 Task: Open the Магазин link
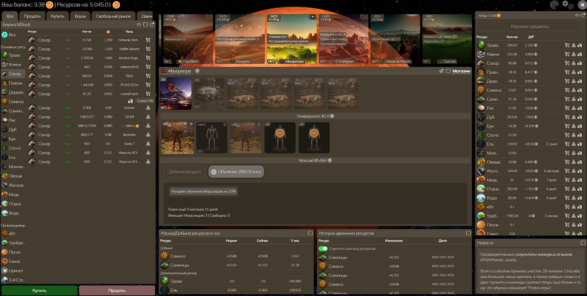(x=461, y=71)
